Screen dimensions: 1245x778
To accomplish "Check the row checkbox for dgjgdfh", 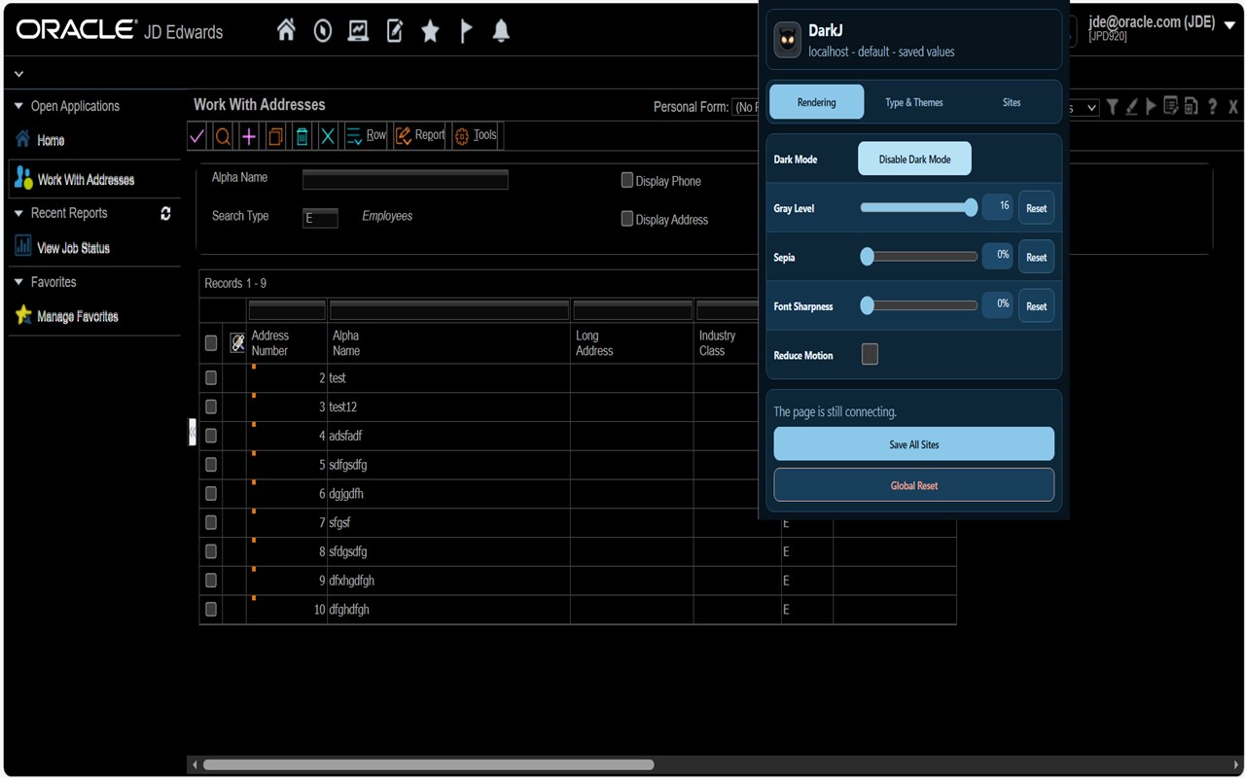I will pyautogui.click(x=211, y=494).
